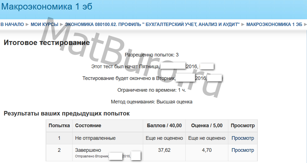
Task: Click arrow separator after МОИ КУРСЫ
Action: (62, 25)
